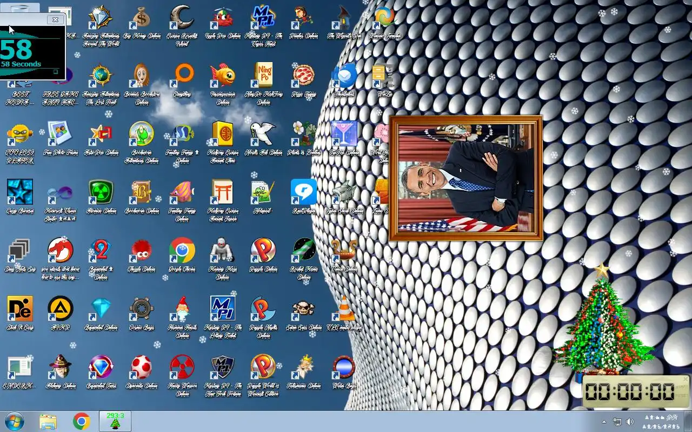Click the 00:00:00 stopwatch gadget display
Screen dimensions: 692x432
[630, 391]
